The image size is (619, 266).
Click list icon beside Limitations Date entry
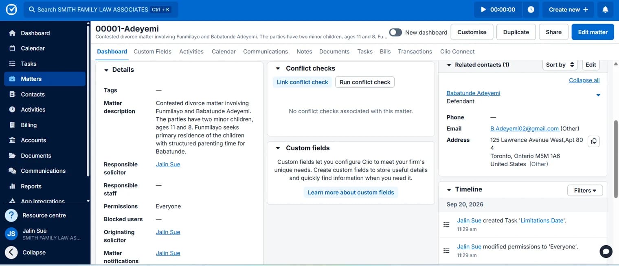tap(446, 224)
